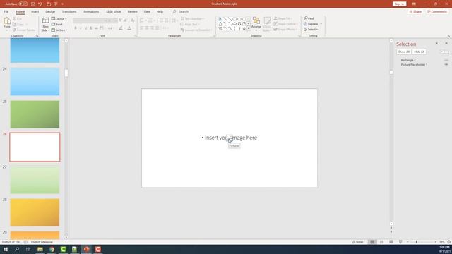
Task: Collapse the ribbon with the chevron
Action: coord(448,36)
